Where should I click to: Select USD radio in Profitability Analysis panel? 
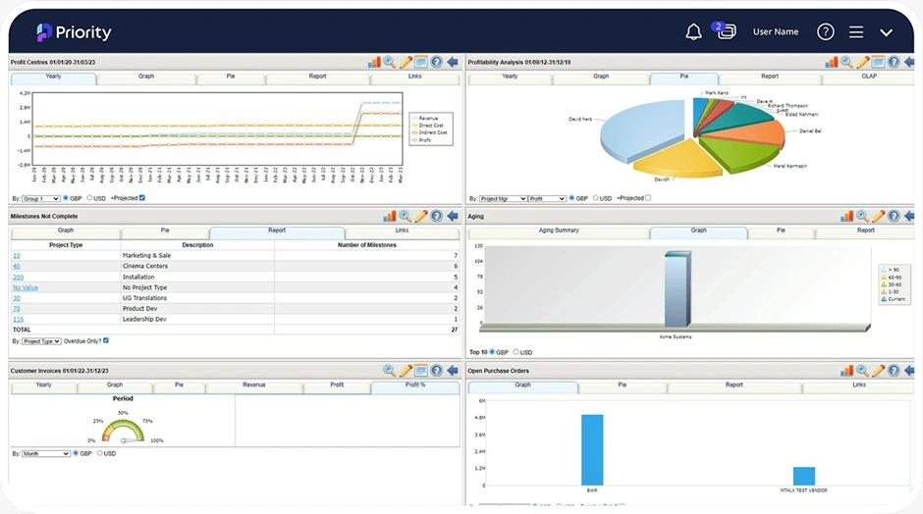pyautogui.click(x=596, y=198)
